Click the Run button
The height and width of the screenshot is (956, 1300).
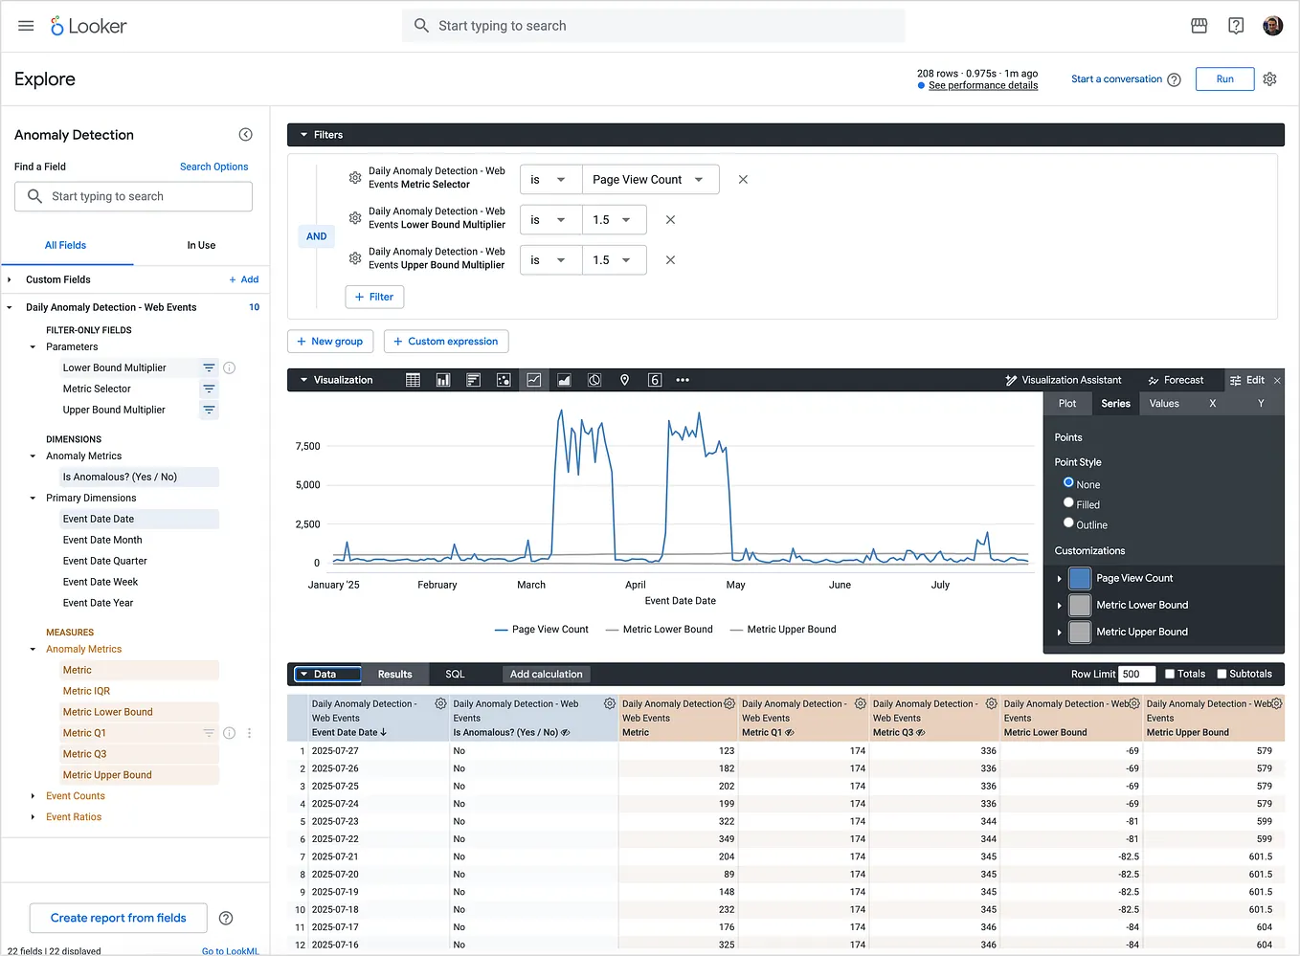(1224, 78)
